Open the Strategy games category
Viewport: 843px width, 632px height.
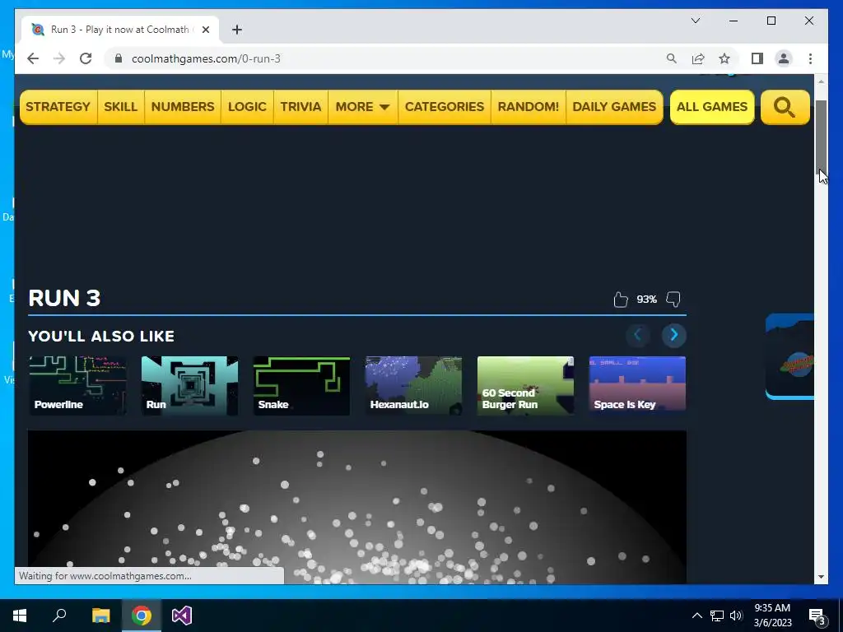58,107
